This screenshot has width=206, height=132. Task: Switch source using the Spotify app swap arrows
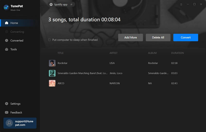tap(71, 4)
